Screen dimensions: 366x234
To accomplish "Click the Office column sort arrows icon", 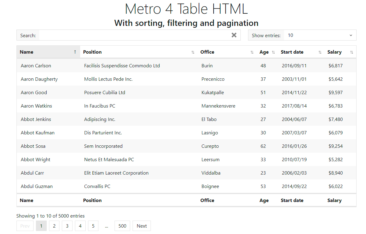I will [x=252, y=52].
